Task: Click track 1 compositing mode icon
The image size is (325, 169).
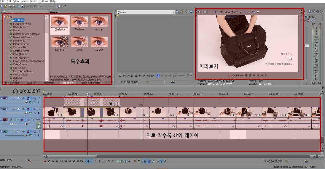Action: pyautogui.click(x=31, y=102)
